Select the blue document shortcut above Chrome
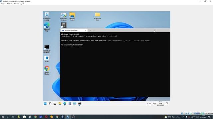Screen dimensions: 213x119 point(47,59)
